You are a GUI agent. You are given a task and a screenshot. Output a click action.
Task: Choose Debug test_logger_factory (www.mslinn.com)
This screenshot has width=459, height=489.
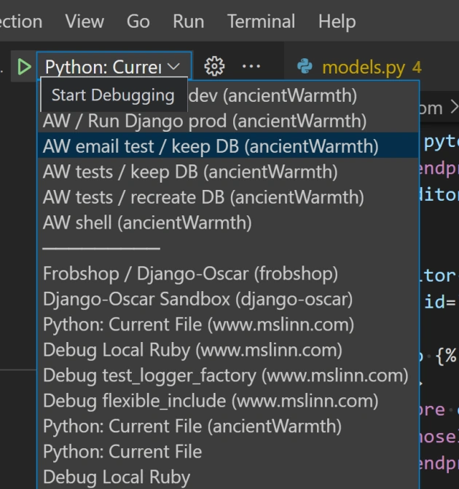tap(225, 375)
